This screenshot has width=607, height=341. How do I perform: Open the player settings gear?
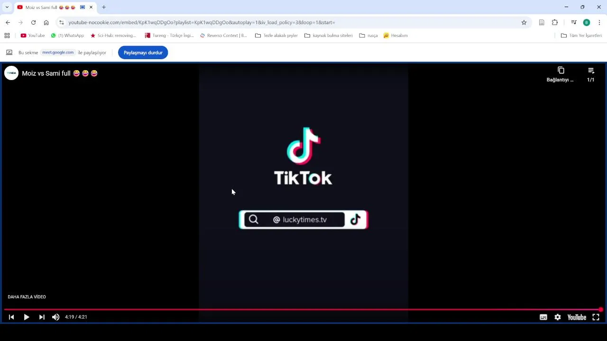tap(558, 317)
